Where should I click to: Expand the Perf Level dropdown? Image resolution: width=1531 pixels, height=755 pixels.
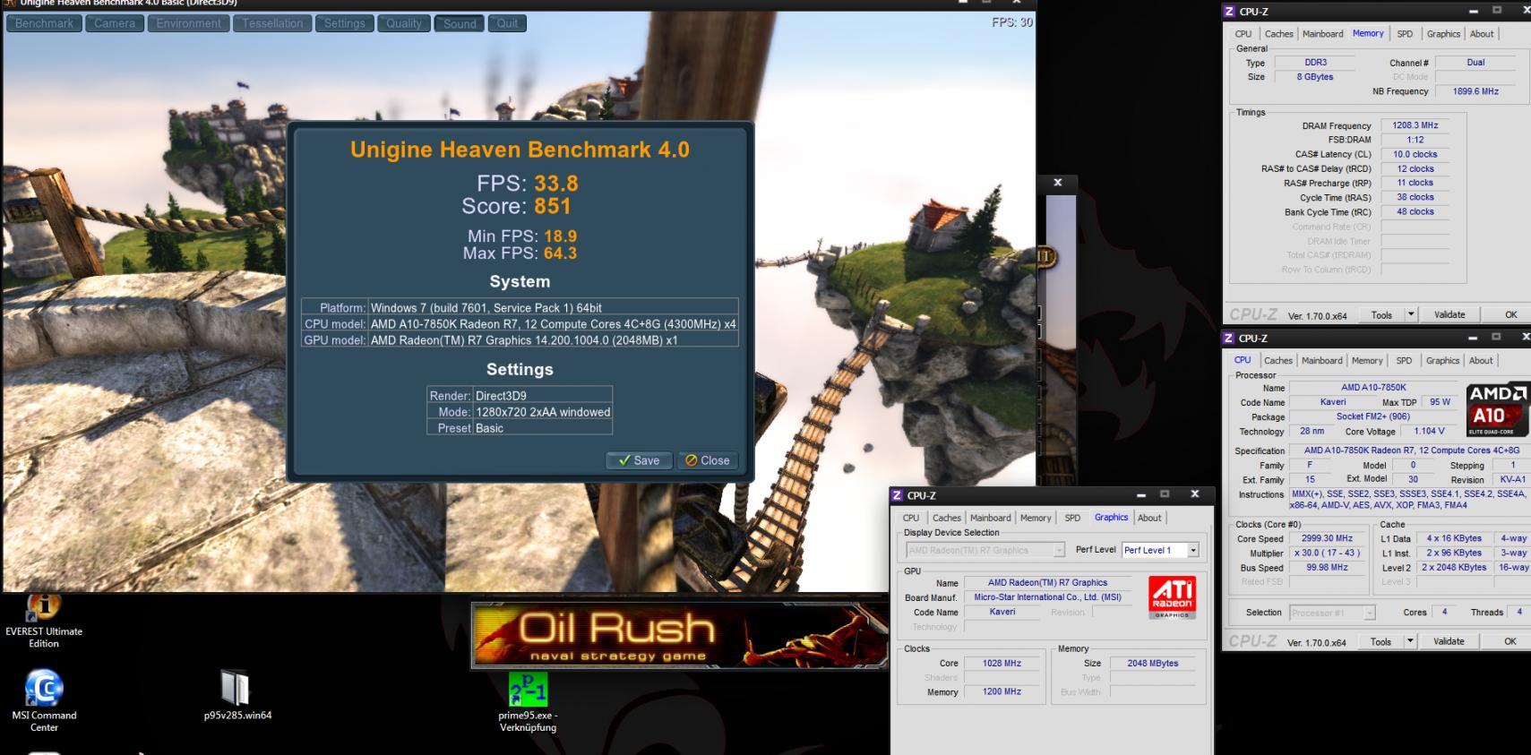pyautogui.click(x=1192, y=550)
